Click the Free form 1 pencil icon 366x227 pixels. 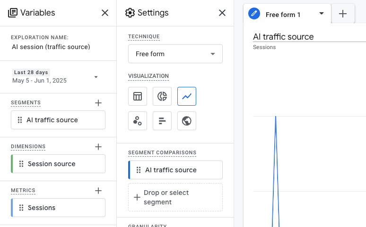(254, 14)
